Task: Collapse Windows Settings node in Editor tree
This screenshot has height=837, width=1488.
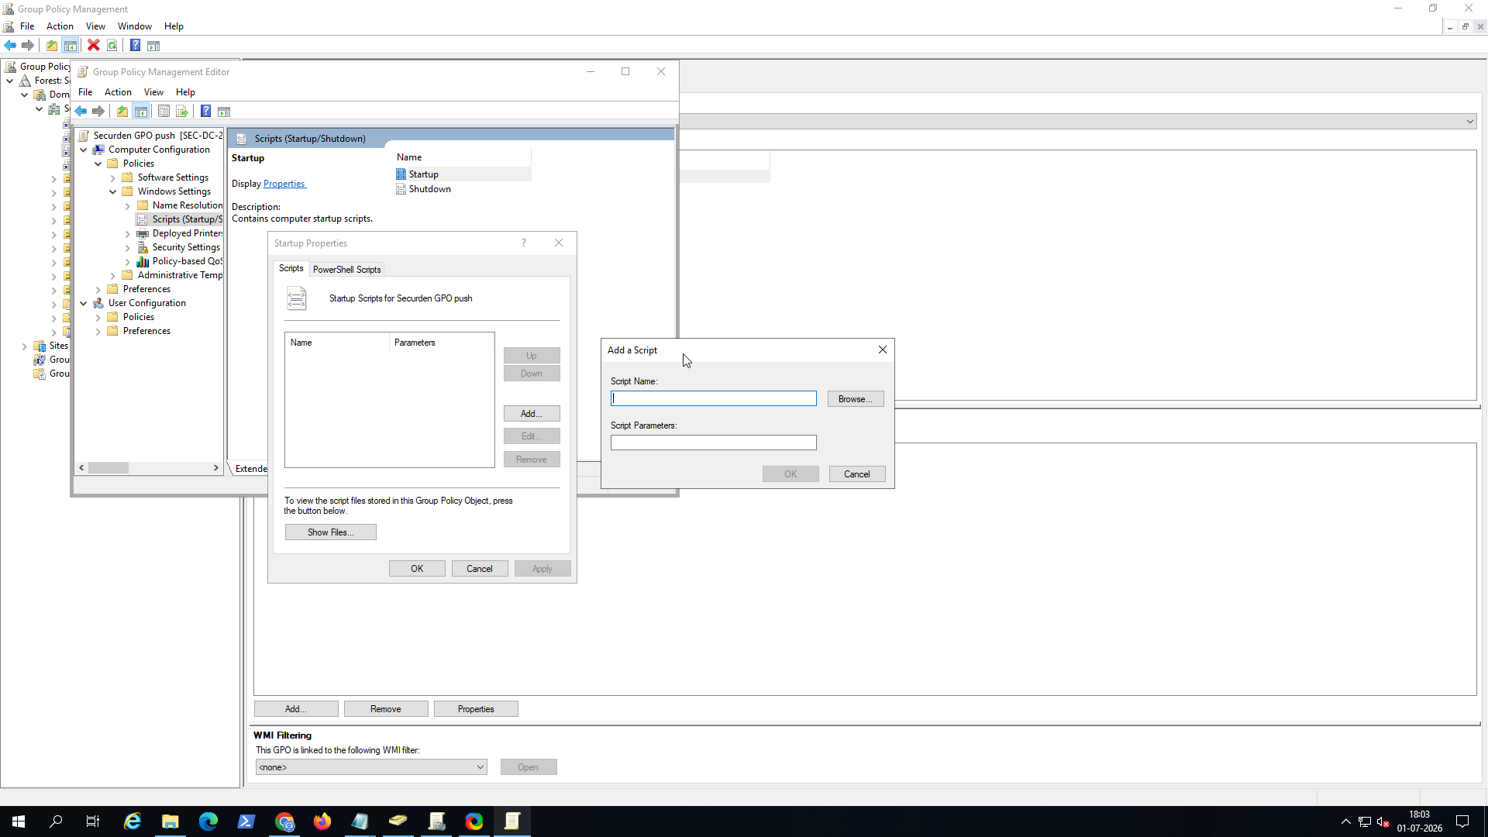Action: [113, 191]
